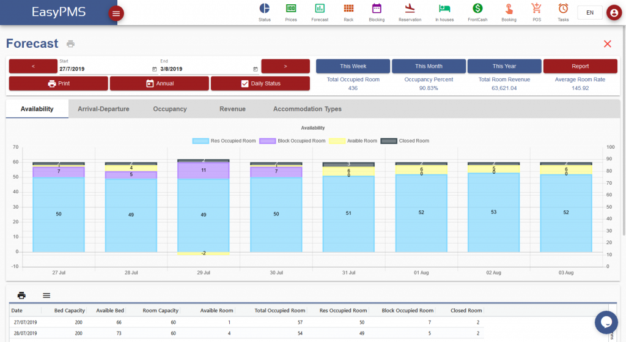Screen dimensions: 626x342
Task: Click the Report button
Action: point(580,66)
